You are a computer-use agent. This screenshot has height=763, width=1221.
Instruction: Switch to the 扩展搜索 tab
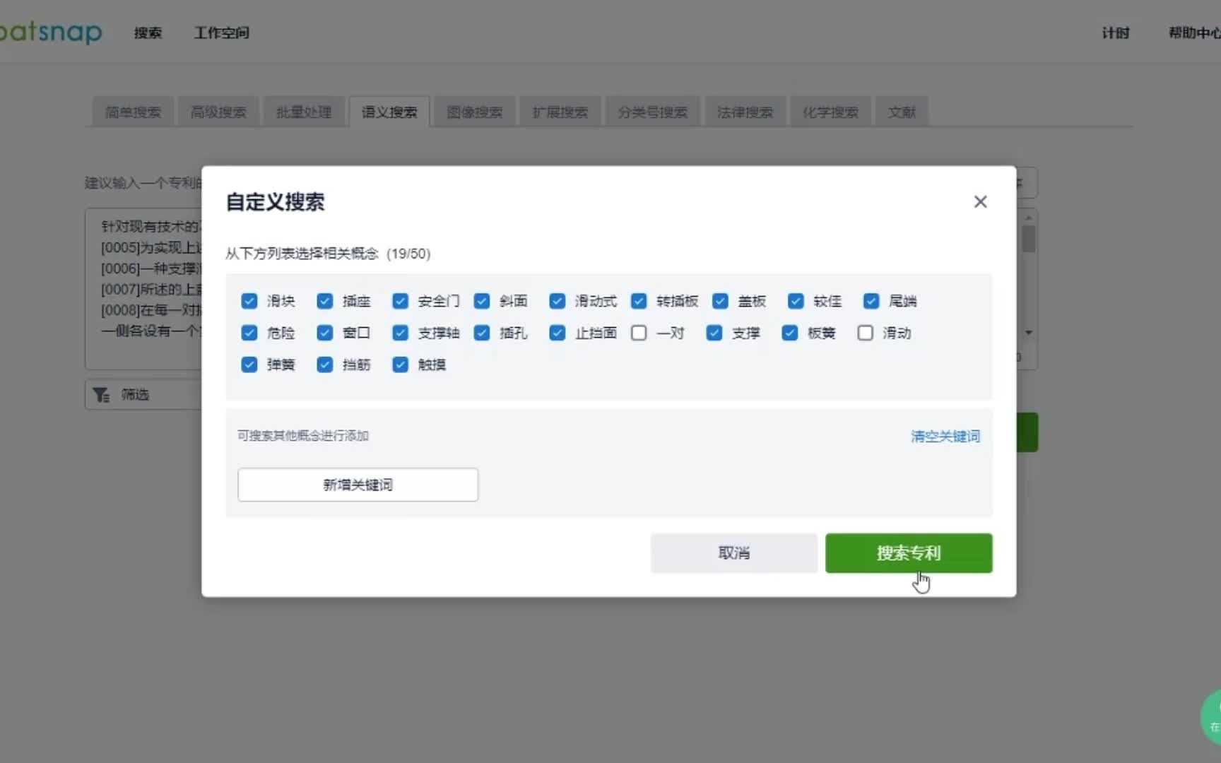point(560,112)
